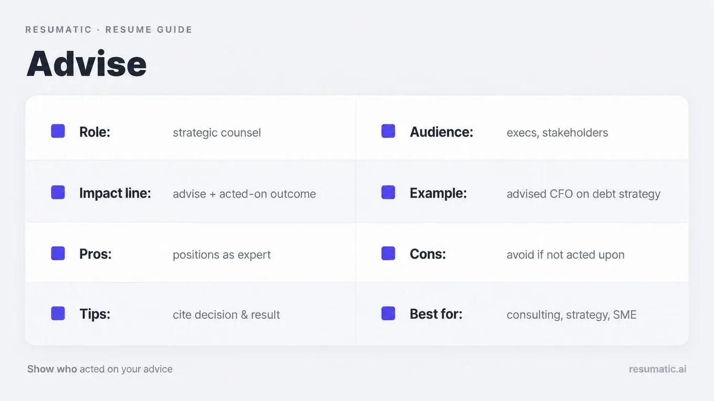Click 'consulting, strategy, SME' text
The height and width of the screenshot is (401, 714).
(x=572, y=315)
